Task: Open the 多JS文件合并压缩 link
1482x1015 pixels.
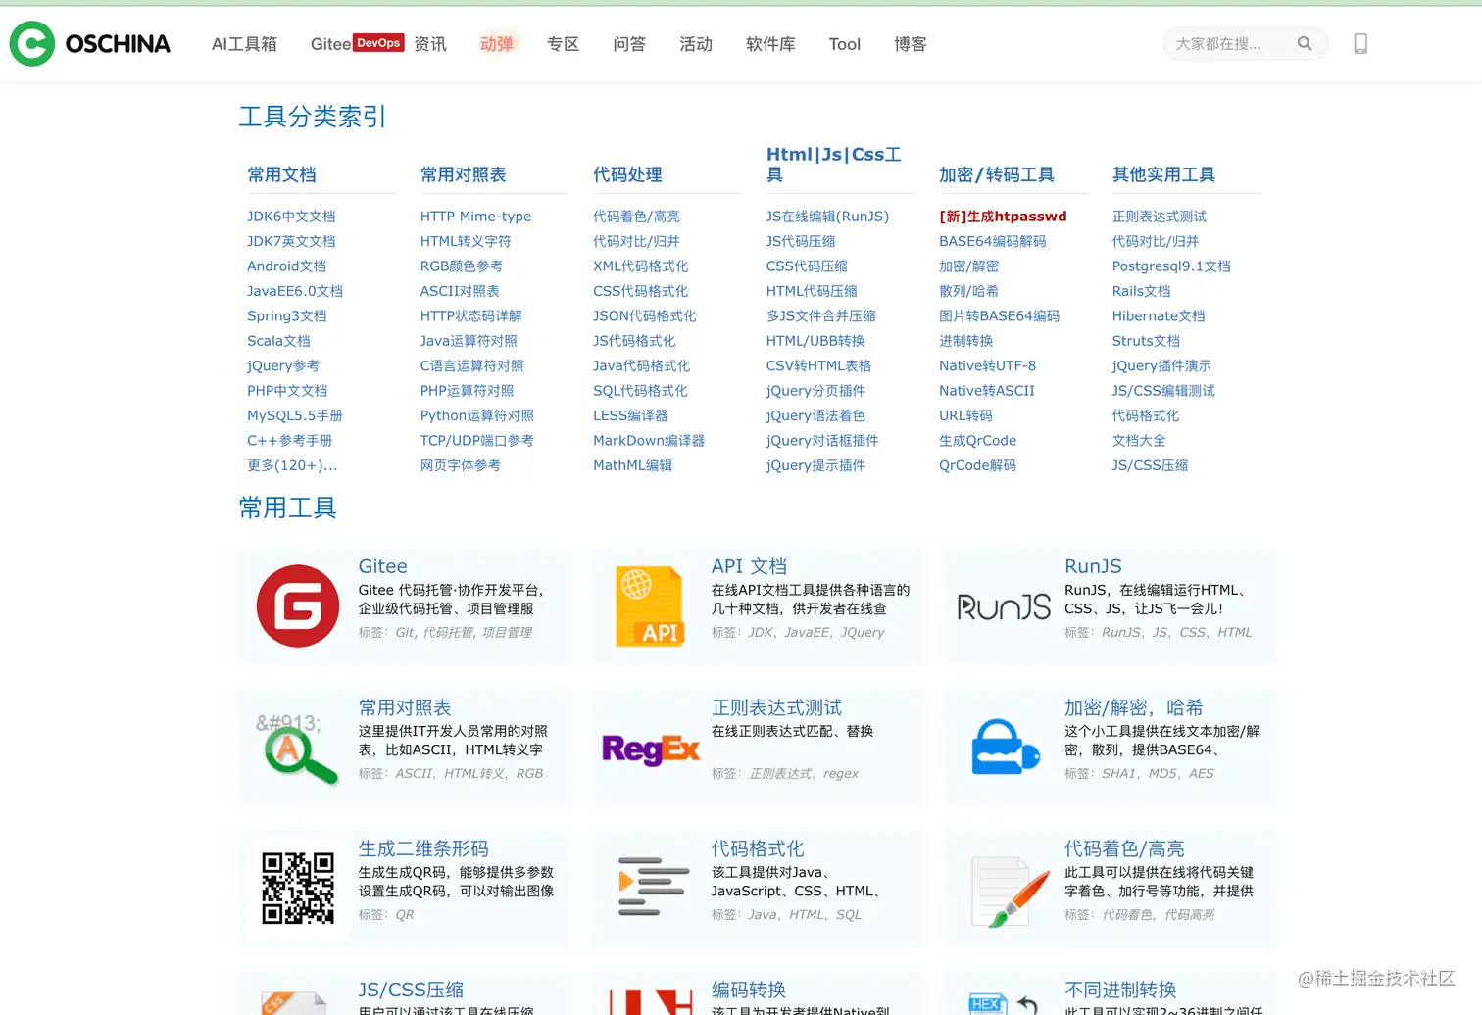Action: (821, 316)
